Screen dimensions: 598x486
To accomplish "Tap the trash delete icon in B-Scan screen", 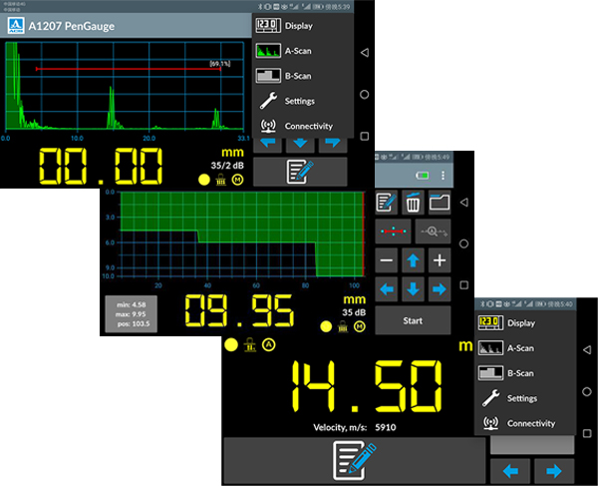I will pyautogui.click(x=413, y=203).
